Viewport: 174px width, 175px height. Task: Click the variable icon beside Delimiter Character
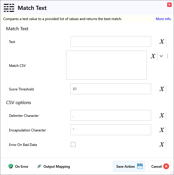click(162, 115)
